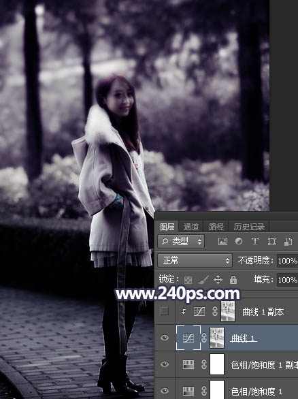Toggle lock position move icon

[218, 280]
